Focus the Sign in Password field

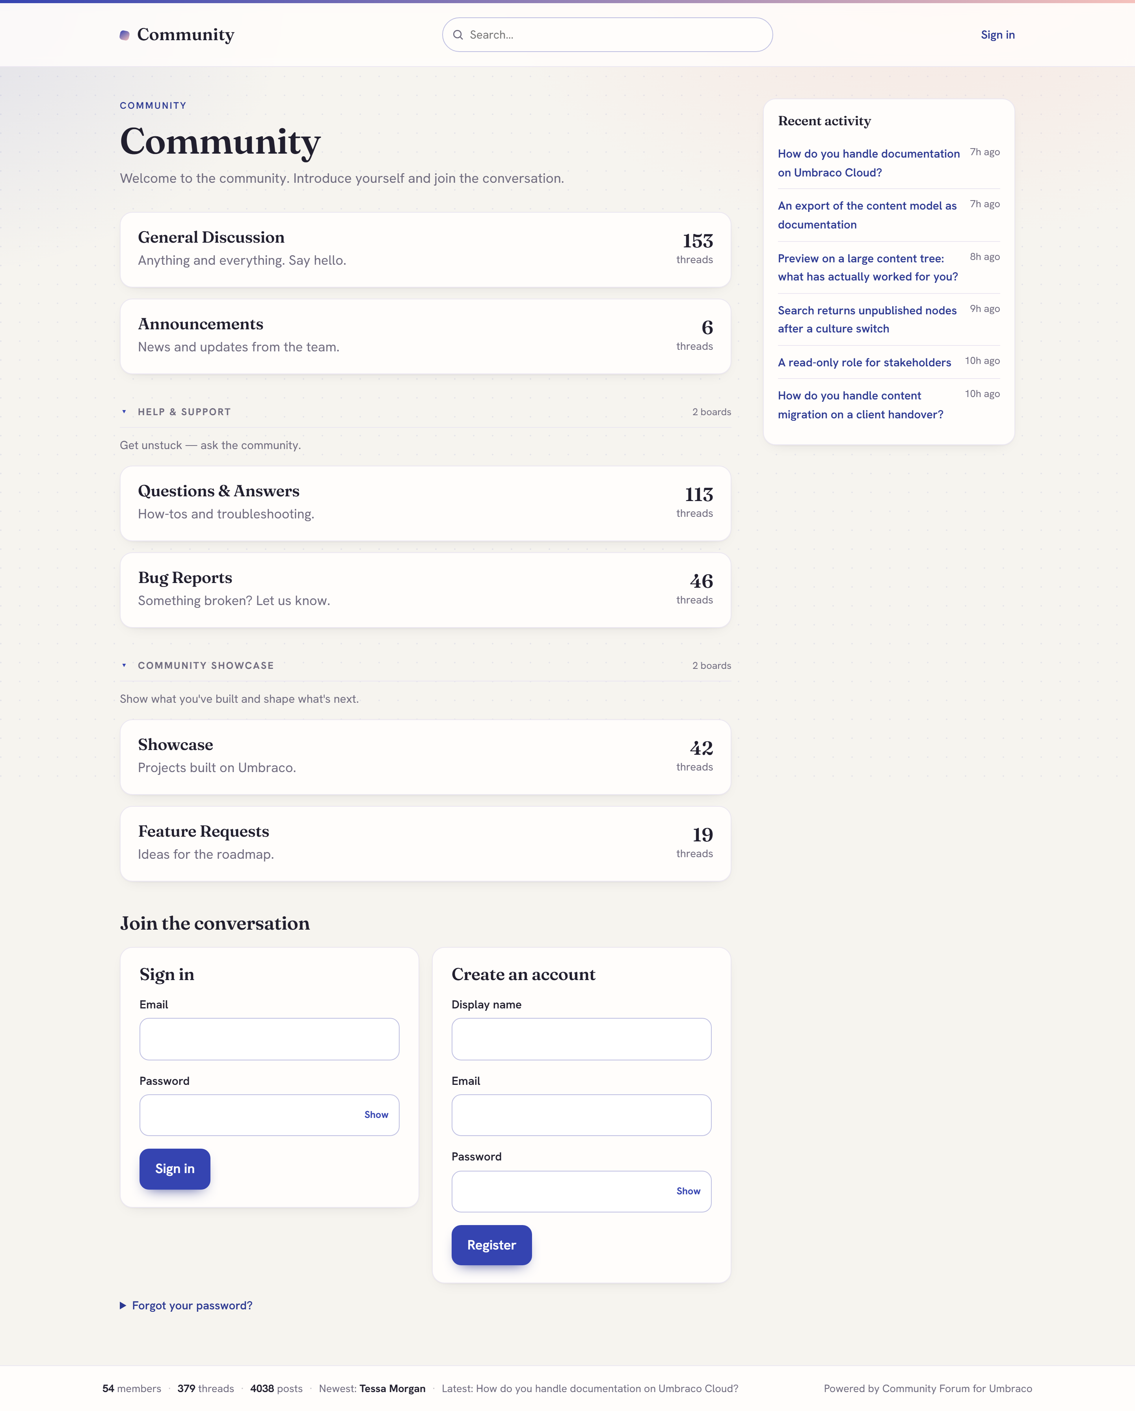269,1114
